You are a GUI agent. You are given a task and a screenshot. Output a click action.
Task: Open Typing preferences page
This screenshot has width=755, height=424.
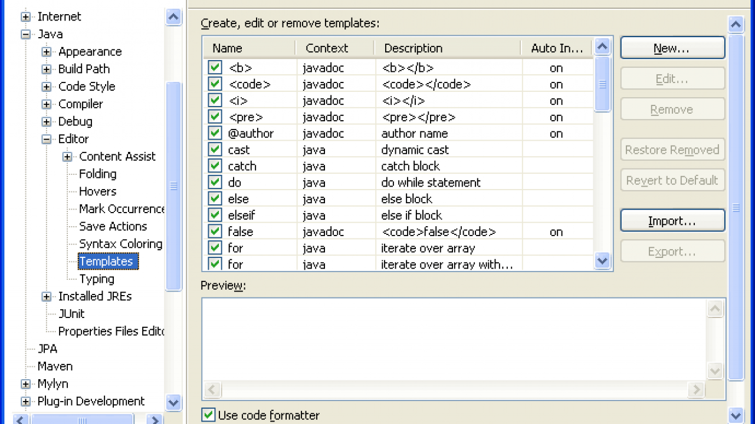[97, 279]
